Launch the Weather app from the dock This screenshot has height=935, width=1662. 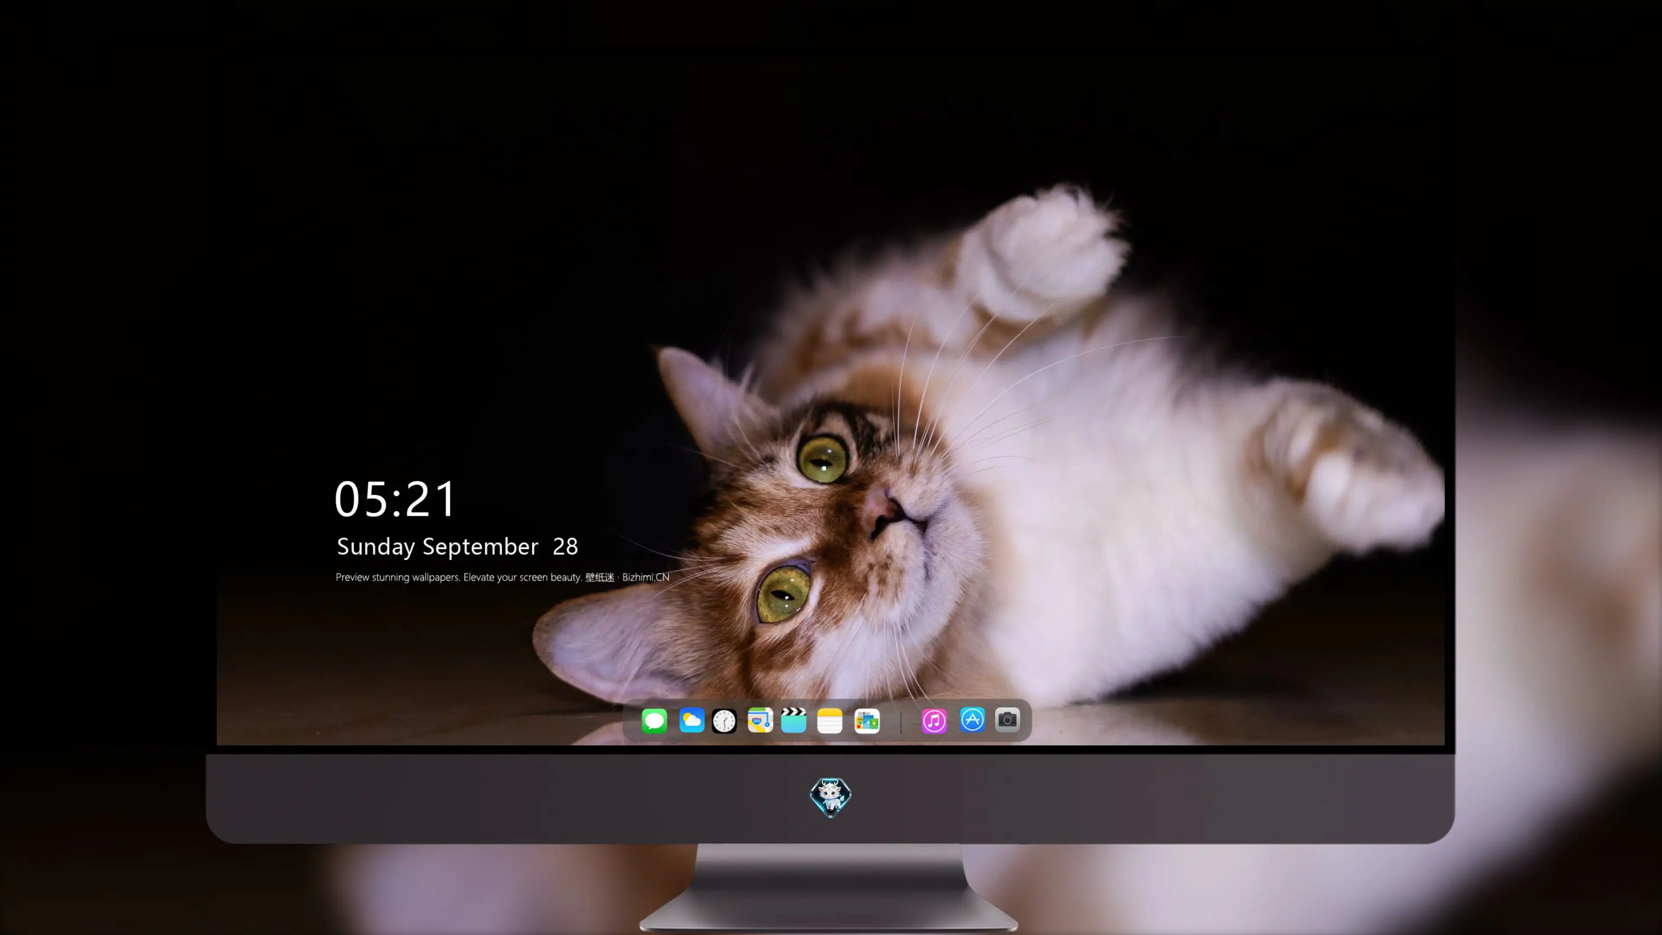coord(691,720)
